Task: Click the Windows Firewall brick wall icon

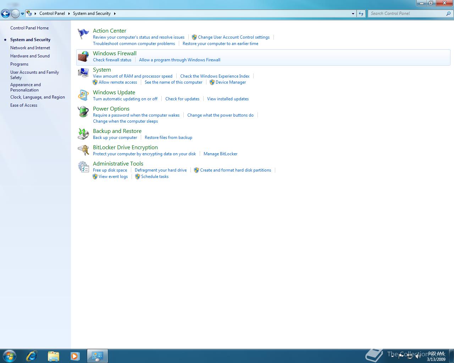Action: point(83,56)
